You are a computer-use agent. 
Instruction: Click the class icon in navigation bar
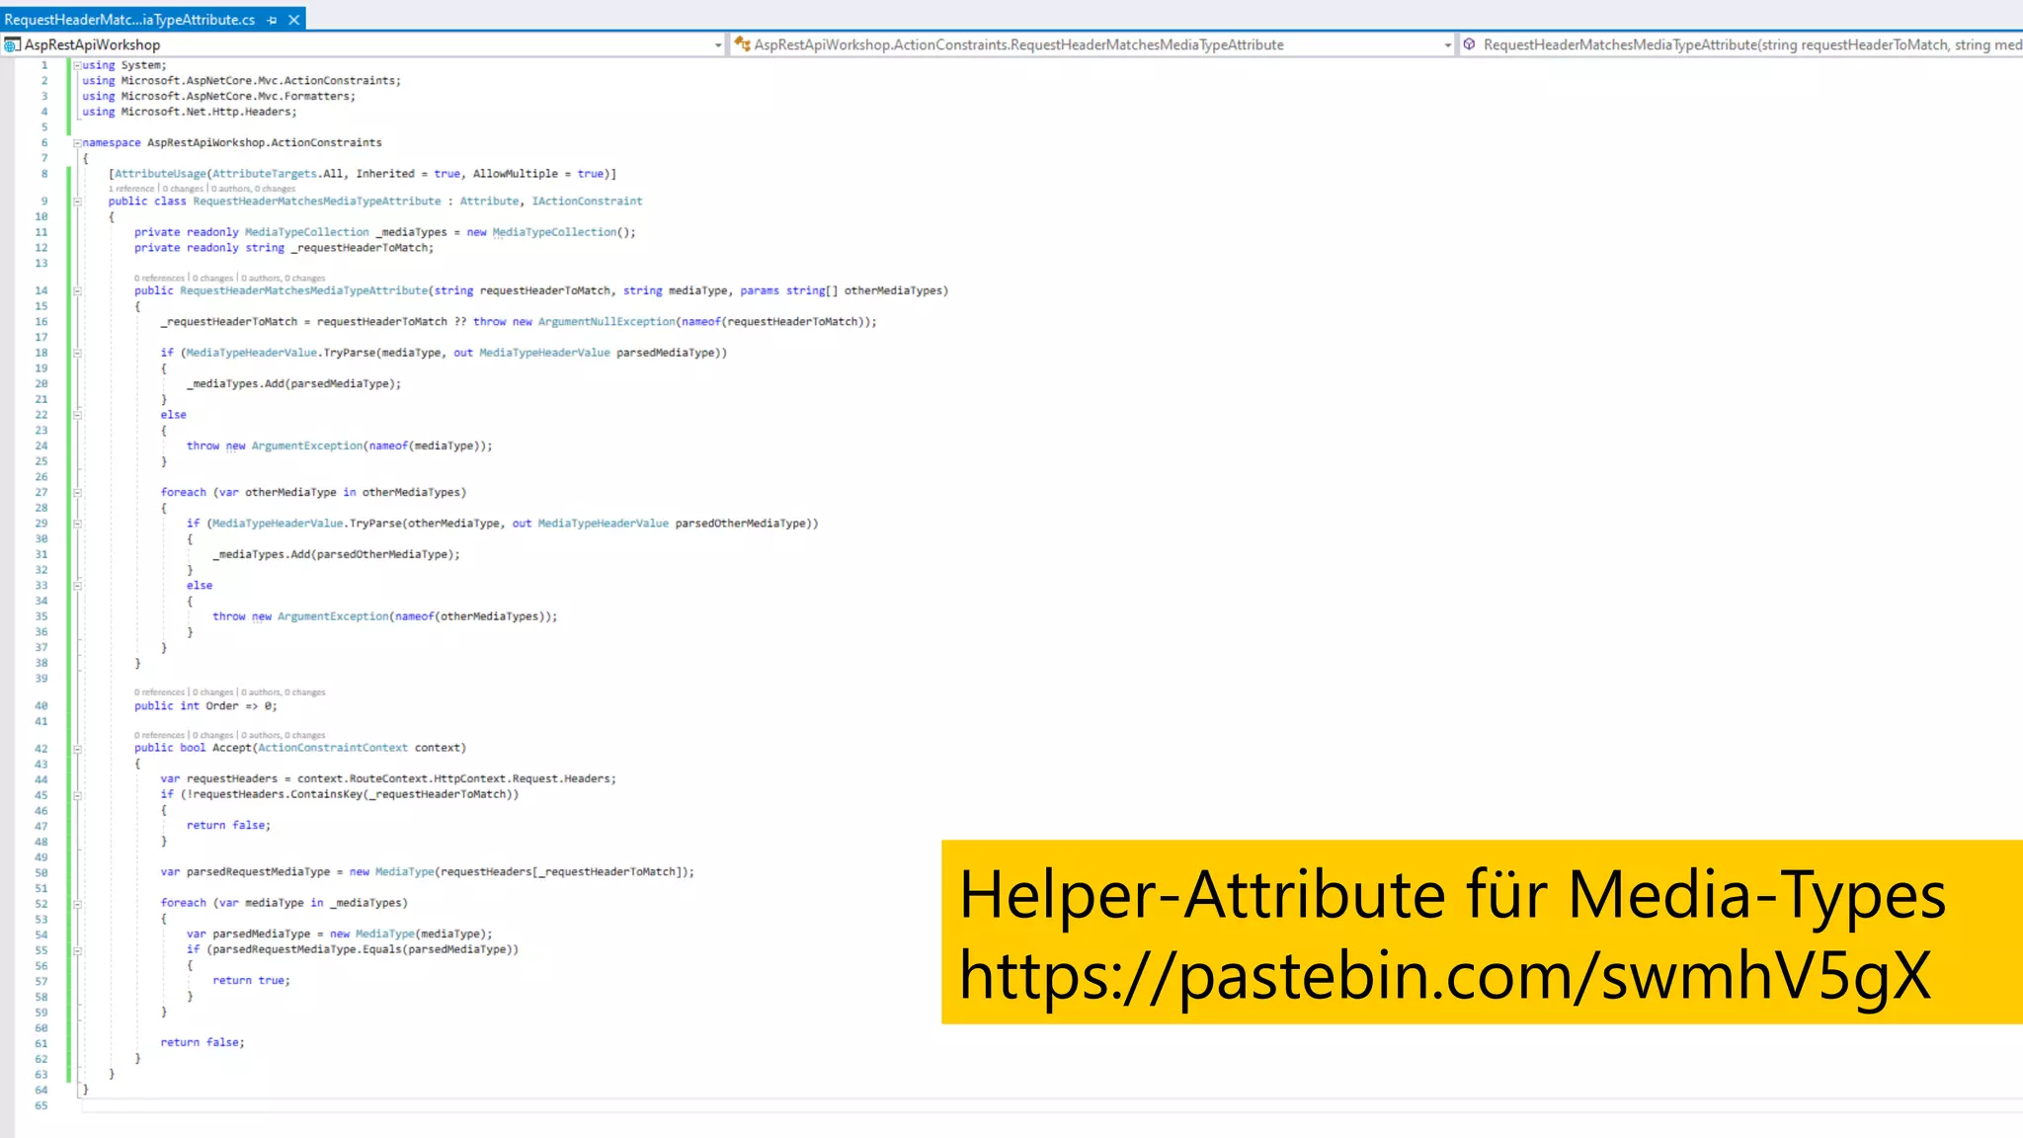742,44
